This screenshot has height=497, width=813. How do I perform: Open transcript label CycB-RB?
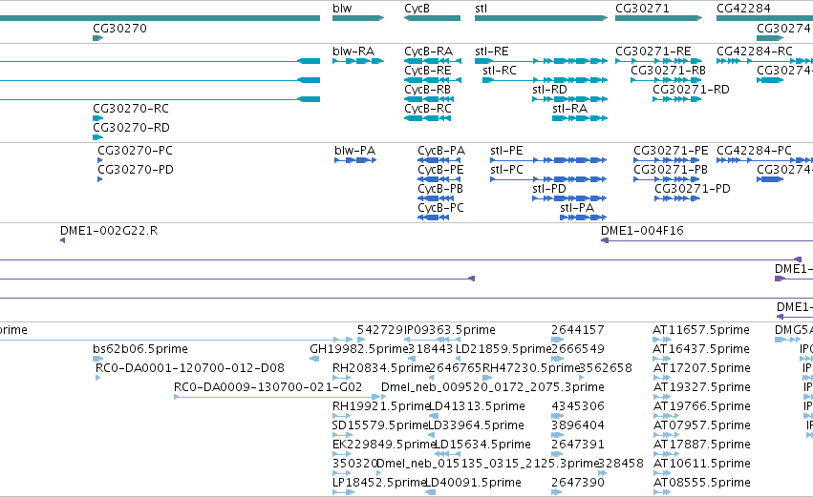428,90
